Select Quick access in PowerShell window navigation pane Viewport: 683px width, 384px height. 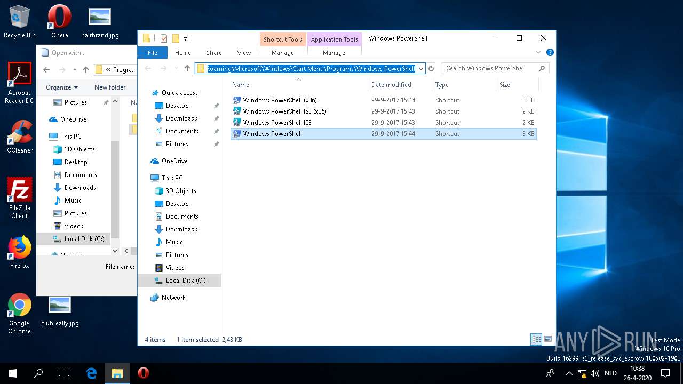pos(180,93)
